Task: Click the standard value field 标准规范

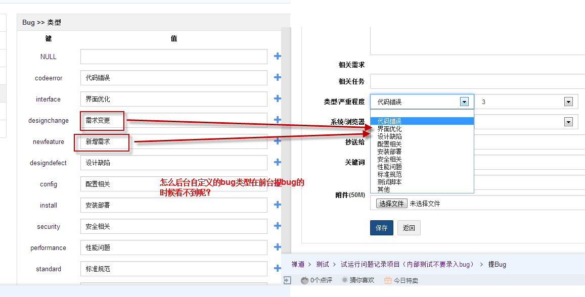Action: pos(174,269)
